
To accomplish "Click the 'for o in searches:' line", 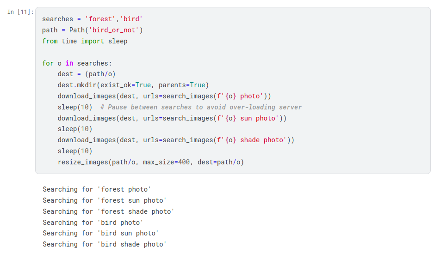I will point(77,63).
